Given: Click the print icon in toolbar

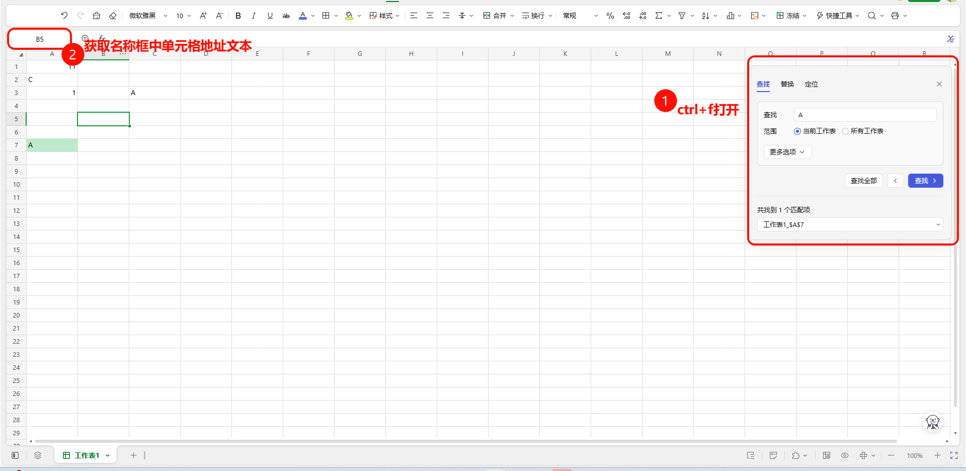Looking at the screenshot, I should coord(895,16).
